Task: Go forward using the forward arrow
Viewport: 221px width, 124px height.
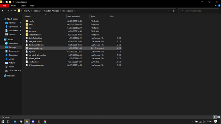Action: coord(8,11)
